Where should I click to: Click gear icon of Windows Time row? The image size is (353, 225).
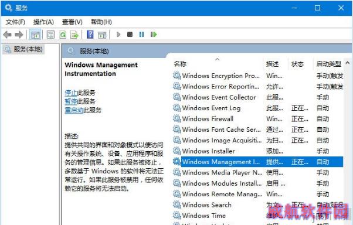tap(177, 216)
